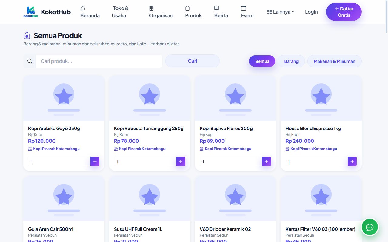This screenshot has height=242, width=388.
Task: Go to Toko & Usaha page
Action: [x=121, y=12]
